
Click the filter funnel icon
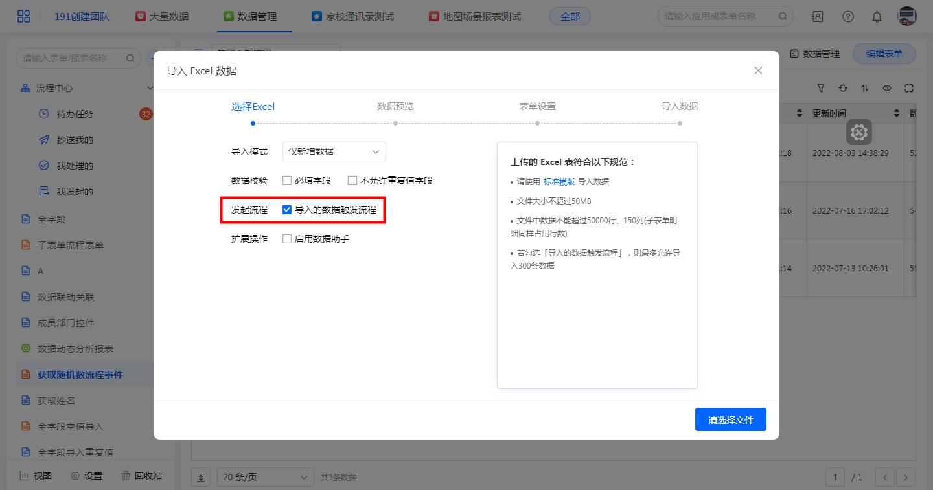pos(821,88)
